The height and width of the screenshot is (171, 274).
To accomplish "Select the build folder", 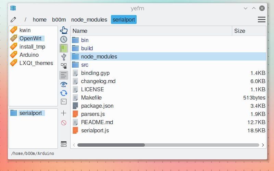I will [87, 48].
